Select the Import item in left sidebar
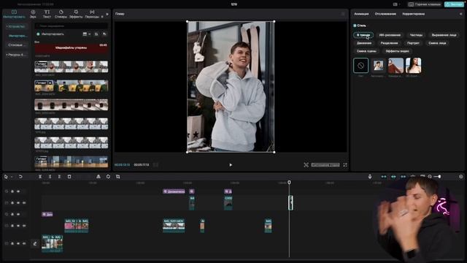Viewport: 467px width, 263px height. click(x=18, y=36)
